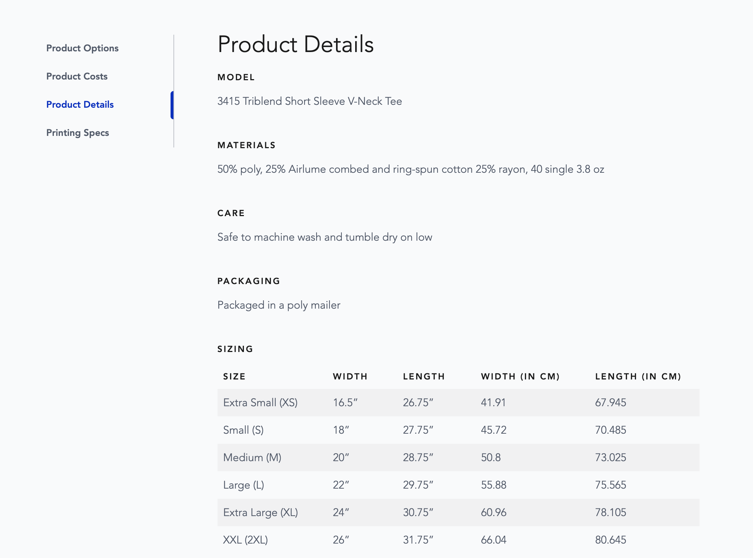Click the 45.72 width in cm value
Viewport: 753px width, 558px height.
pos(494,430)
